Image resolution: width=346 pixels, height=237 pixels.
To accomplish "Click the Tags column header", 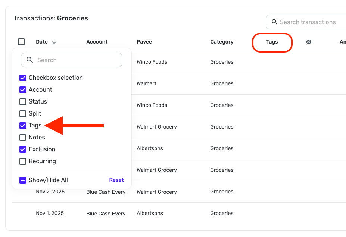I will [272, 42].
